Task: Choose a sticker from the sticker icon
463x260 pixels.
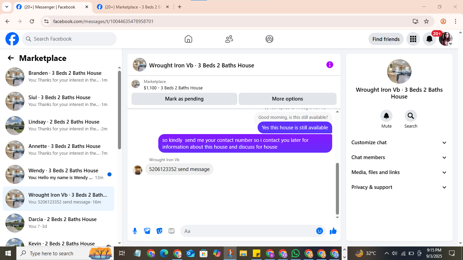Action: click(x=159, y=231)
